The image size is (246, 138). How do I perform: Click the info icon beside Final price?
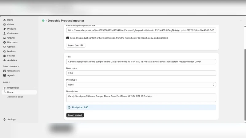(x=69, y=107)
